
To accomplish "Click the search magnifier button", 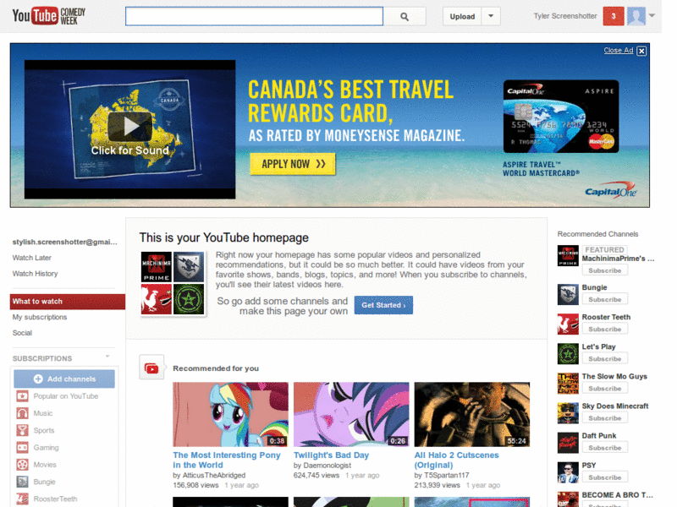I will (405, 16).
